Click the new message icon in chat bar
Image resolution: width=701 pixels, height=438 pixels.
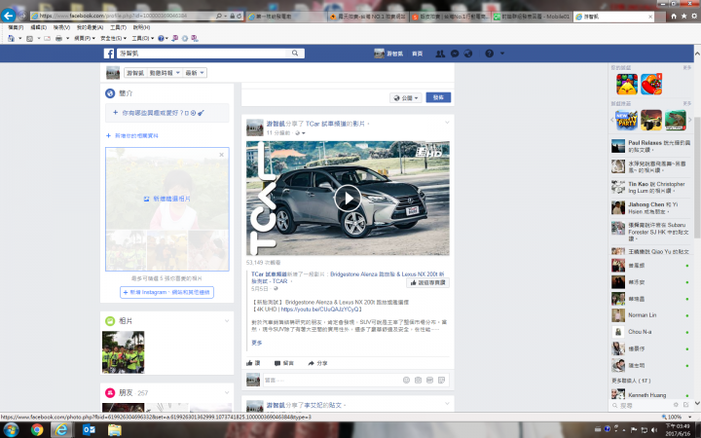(x=685, y=405)
